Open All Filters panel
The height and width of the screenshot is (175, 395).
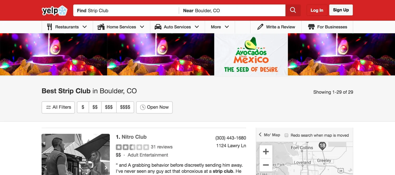tap(58, 107)
